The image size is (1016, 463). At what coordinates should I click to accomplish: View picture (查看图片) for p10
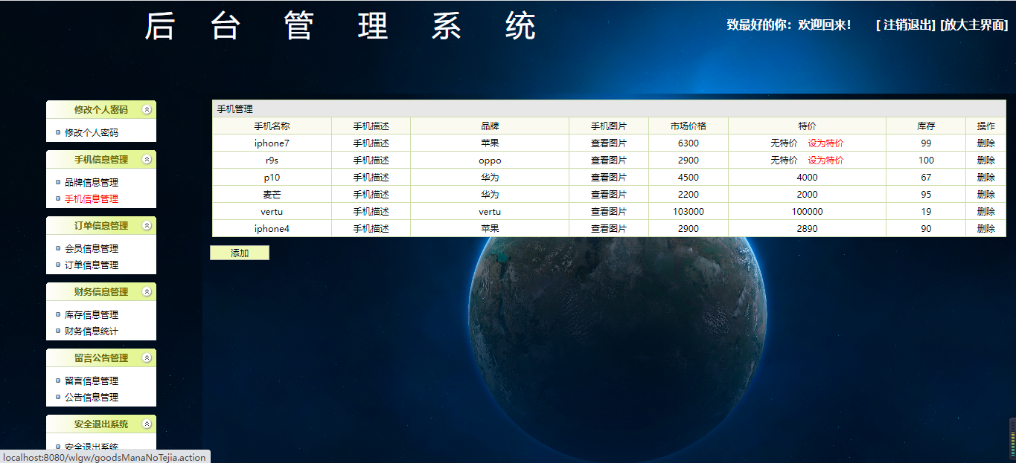click(609, 177)
